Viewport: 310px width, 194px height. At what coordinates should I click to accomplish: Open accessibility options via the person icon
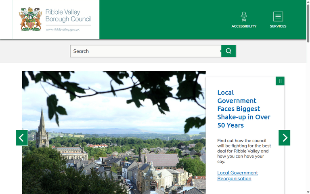244,17
